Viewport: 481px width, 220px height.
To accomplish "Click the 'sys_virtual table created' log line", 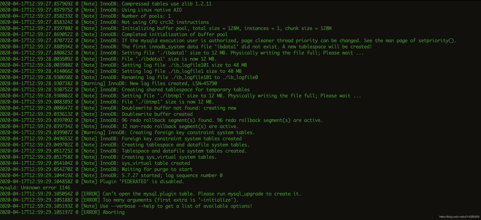I will pyautogui.click(x=156, y=163).
